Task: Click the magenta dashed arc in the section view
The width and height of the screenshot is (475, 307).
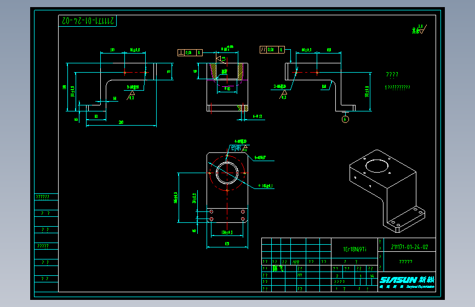Action: point(227,83)
